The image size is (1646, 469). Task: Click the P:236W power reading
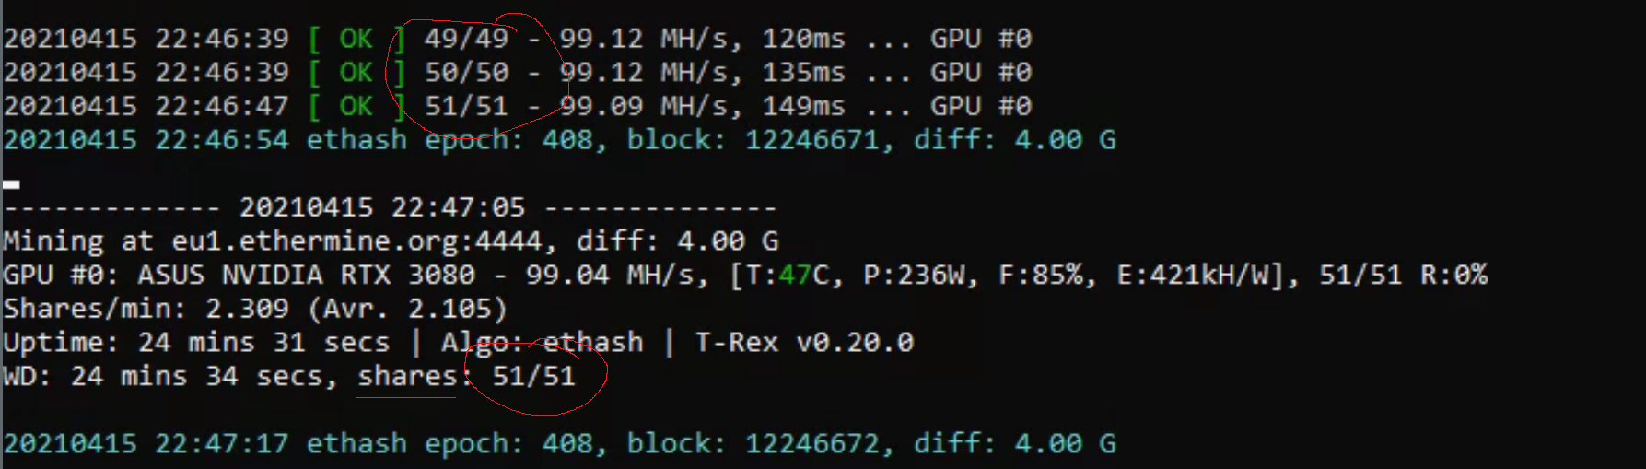pyautogui.click(x=919, y=276)
